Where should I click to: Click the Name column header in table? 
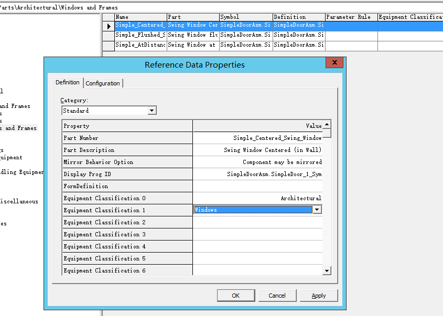coord(141,17)
